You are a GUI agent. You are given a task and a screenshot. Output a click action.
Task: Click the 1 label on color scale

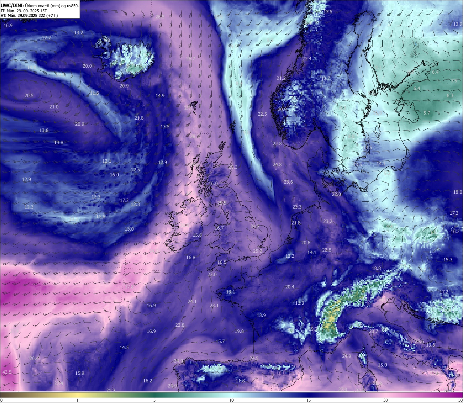pyautogui.click(x=77, y=400)
